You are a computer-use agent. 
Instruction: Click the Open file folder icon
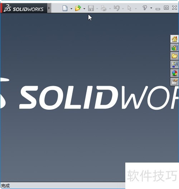pos(78,8)
